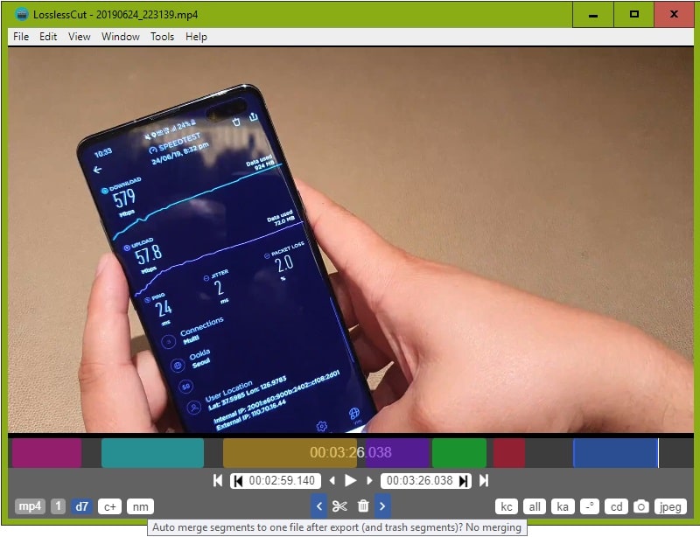The height and width of the screenshot is (537, 700).
Task: Click the scissors export icon
Action: coord(340,506)
